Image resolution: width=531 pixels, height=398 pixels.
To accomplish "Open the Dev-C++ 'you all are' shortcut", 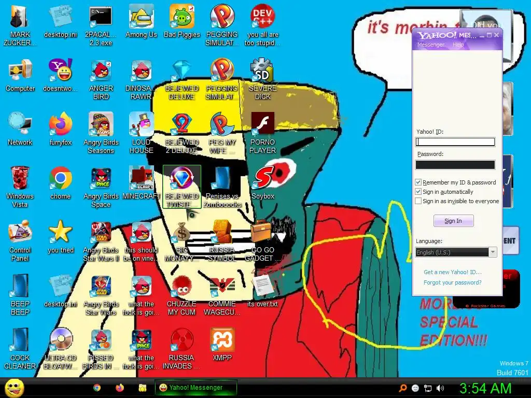I will pyautogui.click(x=263, y=25).
